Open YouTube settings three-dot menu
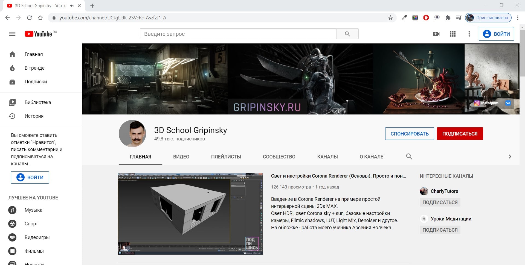 pos(469,34)
